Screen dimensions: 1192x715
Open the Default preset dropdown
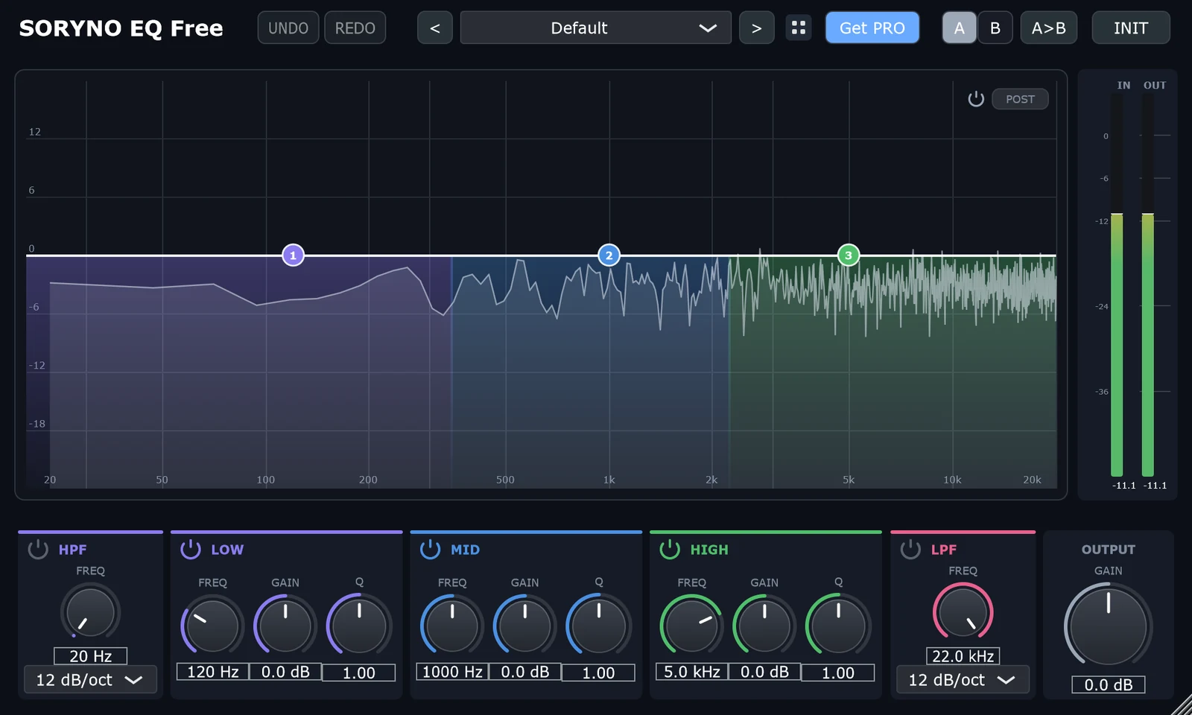pyautogui.click(x=596, y=28)
